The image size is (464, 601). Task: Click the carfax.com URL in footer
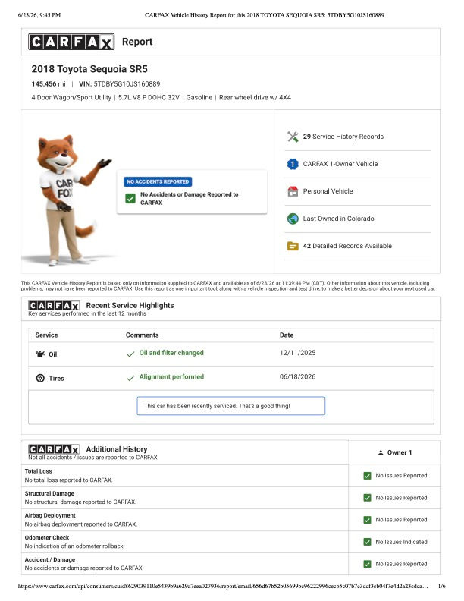click(223, 586)
